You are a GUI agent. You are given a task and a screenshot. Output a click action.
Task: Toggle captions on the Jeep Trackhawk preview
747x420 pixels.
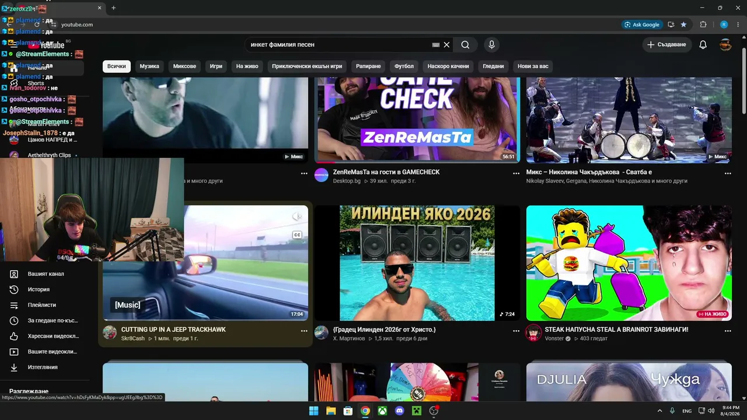click(297, 235)
